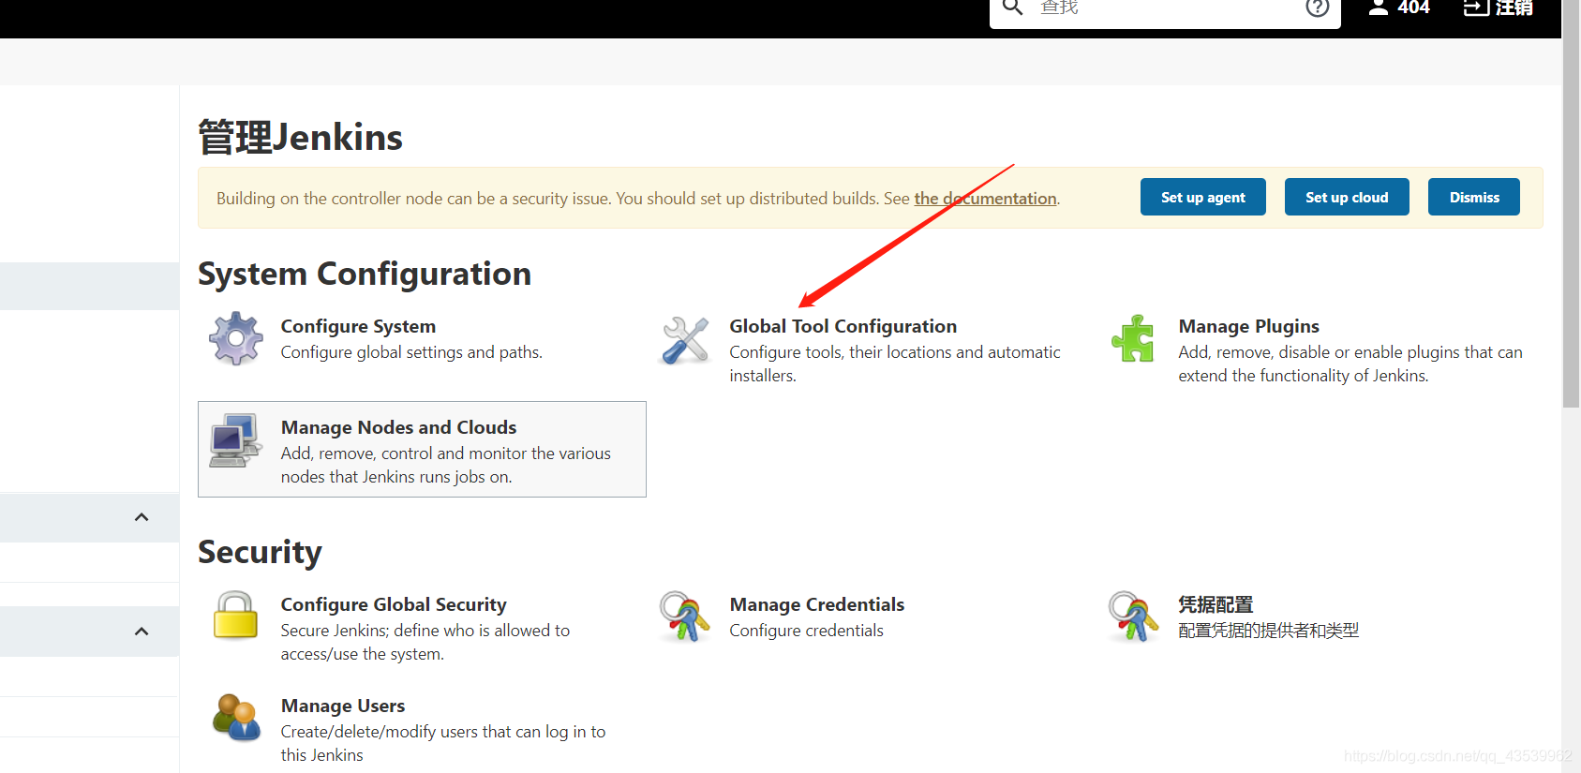Click the 凭据配置 keys icon
1581x773 pixels.
(x=1133, y=616)
